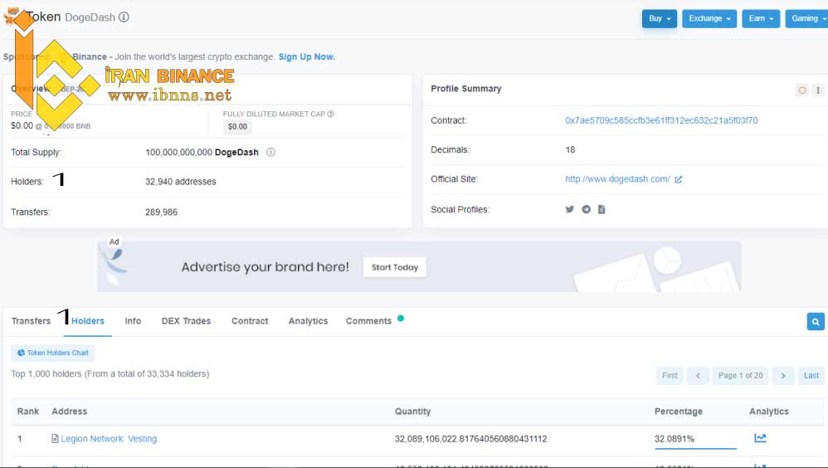
Task: Open the three-dot menu in Profile Summary
Action: (x=818, y=90)
